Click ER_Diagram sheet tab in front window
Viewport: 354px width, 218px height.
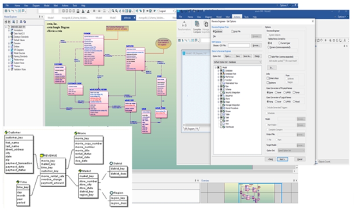point(192,129)
